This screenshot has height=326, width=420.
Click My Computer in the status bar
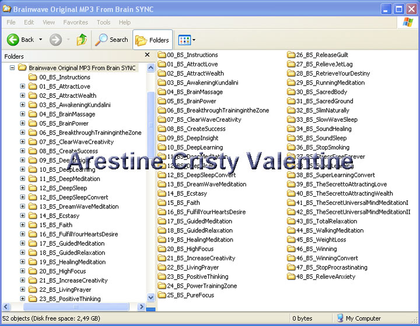tap(358, 318)
